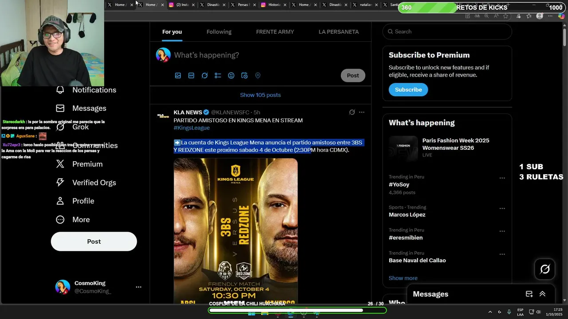Click the Search field
The width and height of the screenshot is (568, 319).
[447, 31]
